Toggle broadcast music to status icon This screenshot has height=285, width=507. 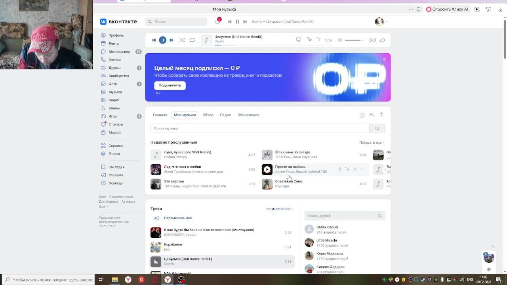(x=372, y=40)
